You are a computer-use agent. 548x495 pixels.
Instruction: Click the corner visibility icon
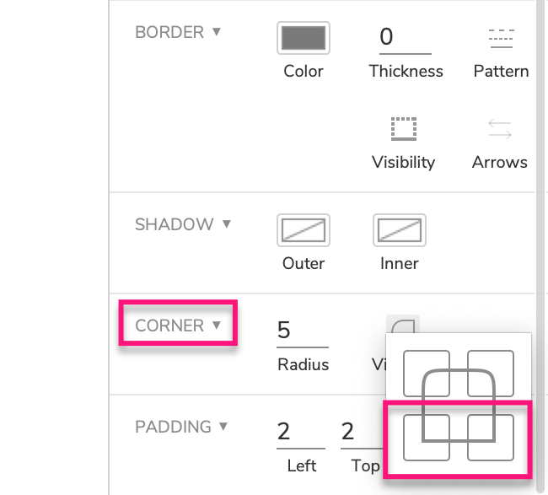click(x=403, y=324)
